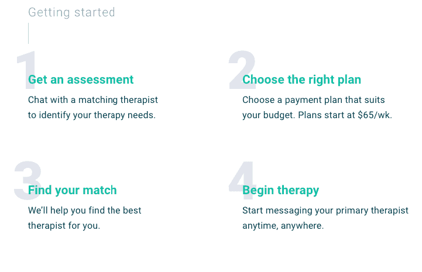This screenshot has height=272, width=422.
Task: Click 'therapist for you.' line
Action: pos(64,226)
